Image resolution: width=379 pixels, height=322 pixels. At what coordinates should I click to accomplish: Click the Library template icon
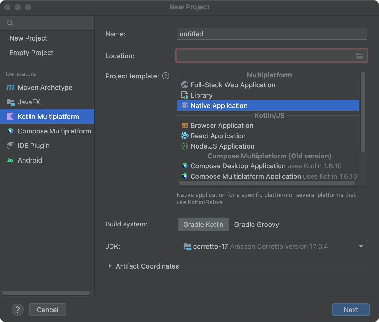185,95
